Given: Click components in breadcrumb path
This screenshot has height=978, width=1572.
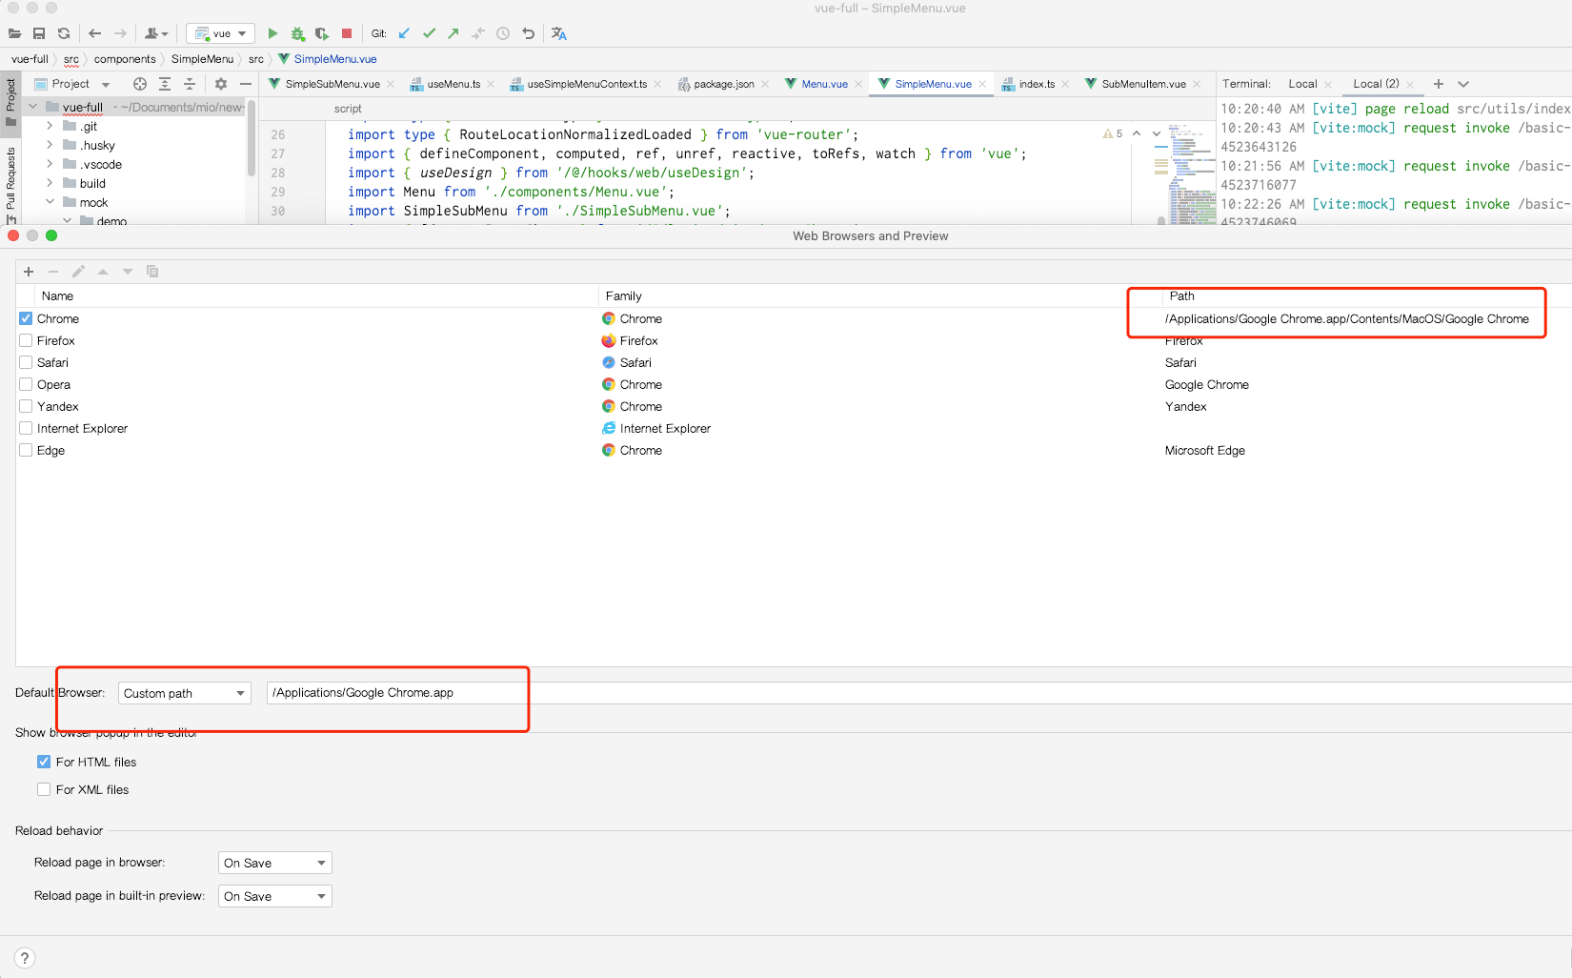Looking at the screenshot, I should 125,59.
